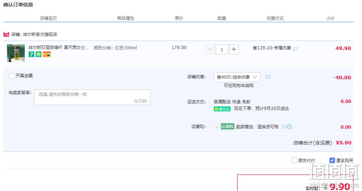The width and height of the screenshot is (362, 191).
Task: Click the 小计 column header
Action: coord(330,18)
